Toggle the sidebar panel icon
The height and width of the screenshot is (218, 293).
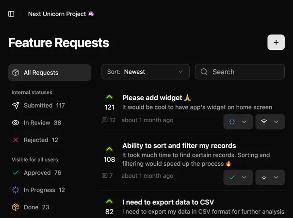pos(12,14)
